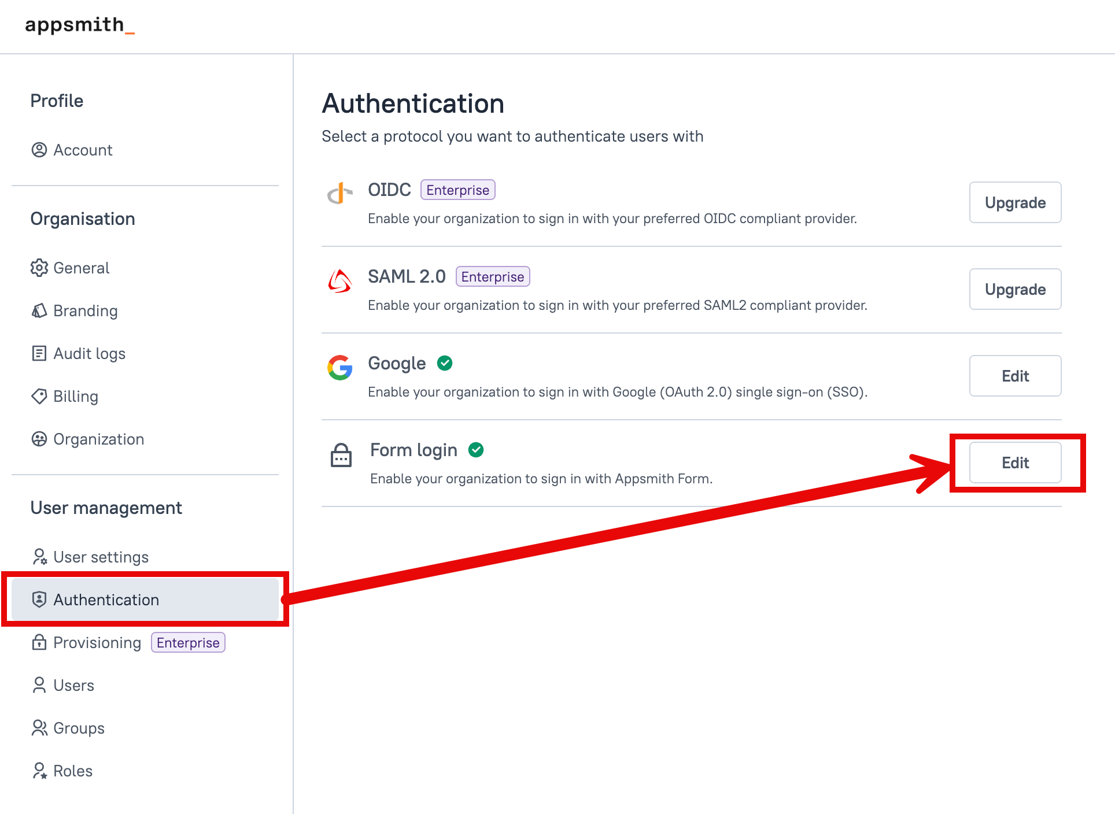Click Upgrade for SAML 2.0

click(x=1015, y=289)
